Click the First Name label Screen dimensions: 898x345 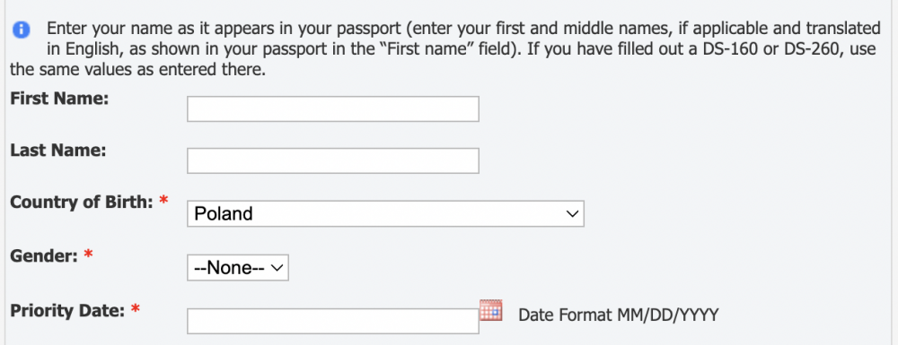coord(59,99)
